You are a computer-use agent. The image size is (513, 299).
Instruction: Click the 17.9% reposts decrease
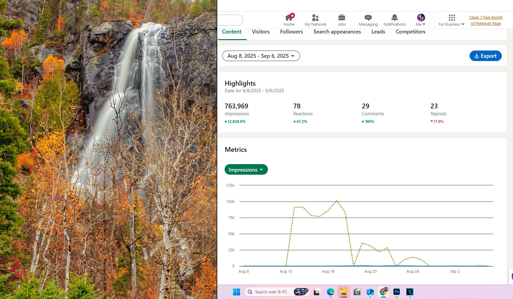coord(437,121)
